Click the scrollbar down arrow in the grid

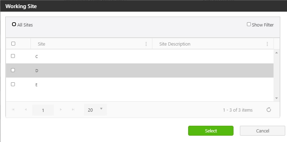click(x=276, y=98)
